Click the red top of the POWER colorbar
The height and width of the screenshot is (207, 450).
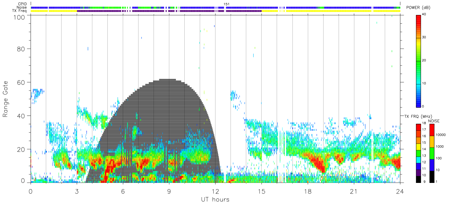click(x=419, y=20)
